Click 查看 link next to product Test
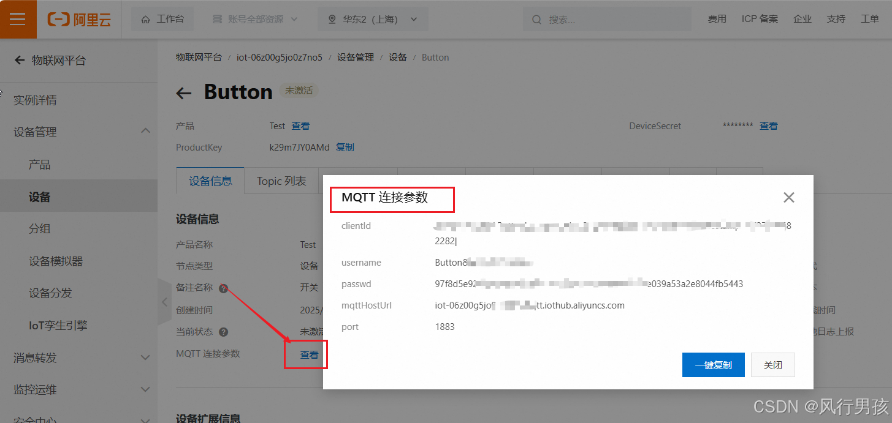Image resolution: width=892 pixels, height=423 pixels. [x=300, y=125]
